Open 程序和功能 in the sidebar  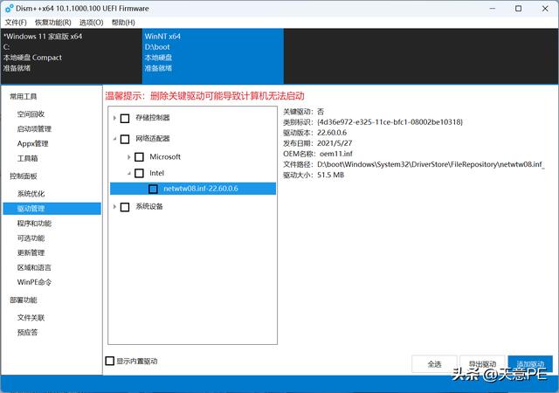pyautogui.click(x=34, y=224)
